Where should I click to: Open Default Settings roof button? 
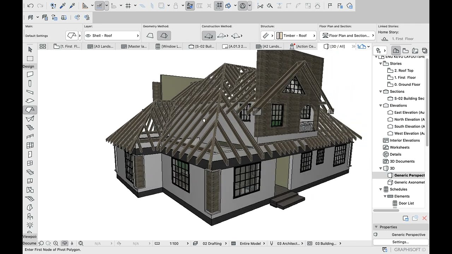(x=72, y=36)
